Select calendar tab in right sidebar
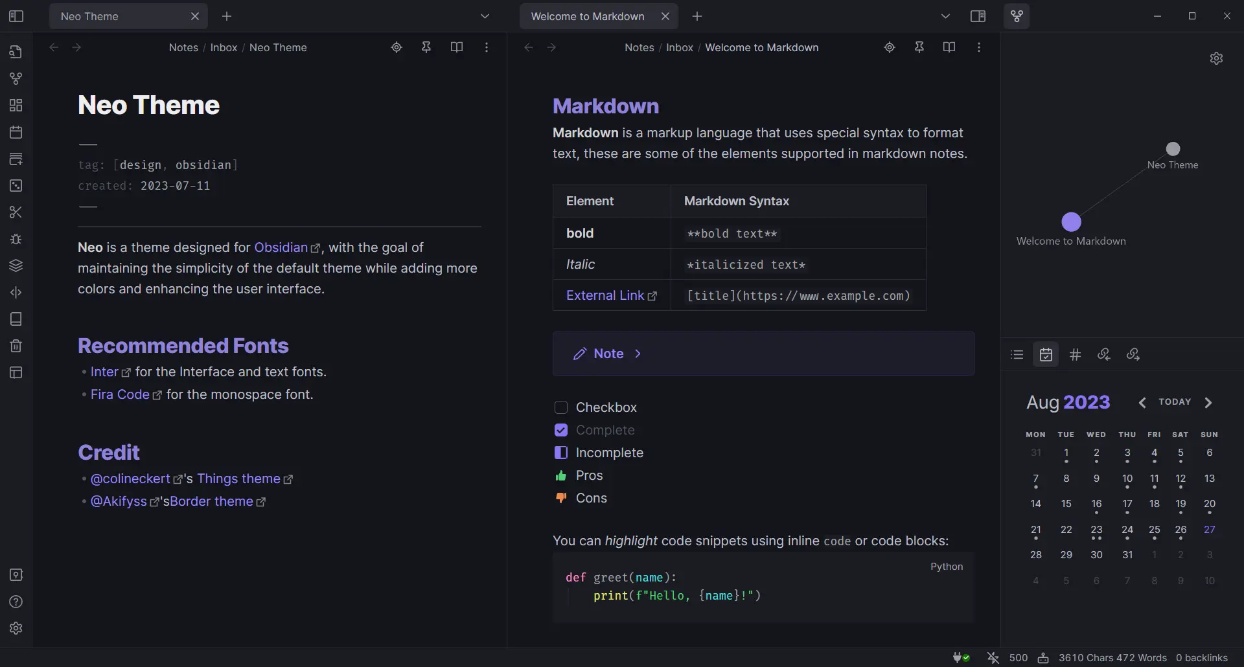This screenshot has height=667, width=1244. pos(1046,355)
